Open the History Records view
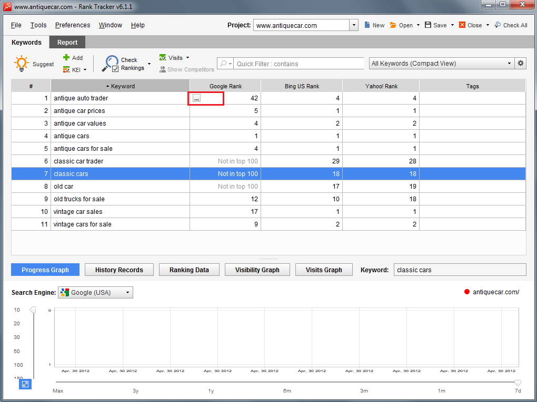 pyautogui.click(x=119, y=270)
